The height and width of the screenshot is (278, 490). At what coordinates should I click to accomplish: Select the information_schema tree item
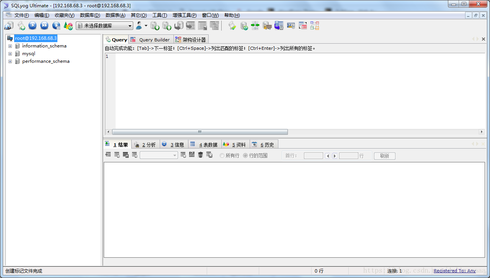point(44,46)
